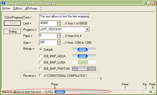Select the IDB_BMP_PHOTON radio button

click(x=41, y=69)
